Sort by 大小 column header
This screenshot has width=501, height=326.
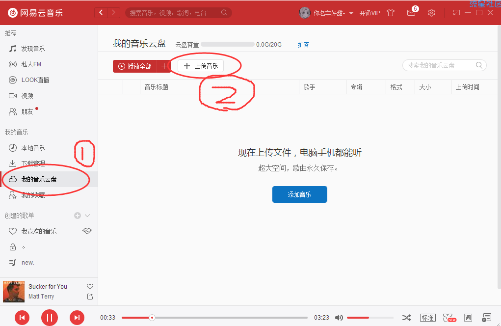433,87
